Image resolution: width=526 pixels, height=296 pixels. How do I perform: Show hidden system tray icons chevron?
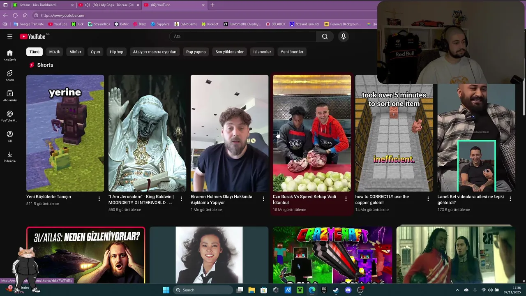[457, 290]
